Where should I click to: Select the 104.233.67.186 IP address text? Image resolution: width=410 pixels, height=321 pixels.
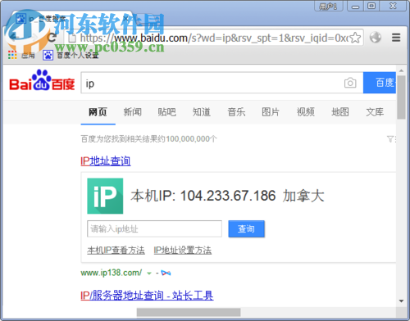pyautogui.click(x=228, y=196)
